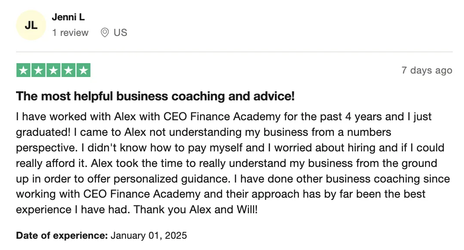Open the review title about business coaching
The height and width of the screenshot is (250, 464).
(155, 96)
